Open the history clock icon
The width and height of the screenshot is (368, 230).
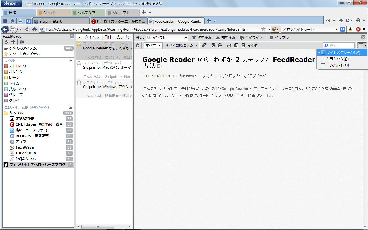(x=328, y=21)
